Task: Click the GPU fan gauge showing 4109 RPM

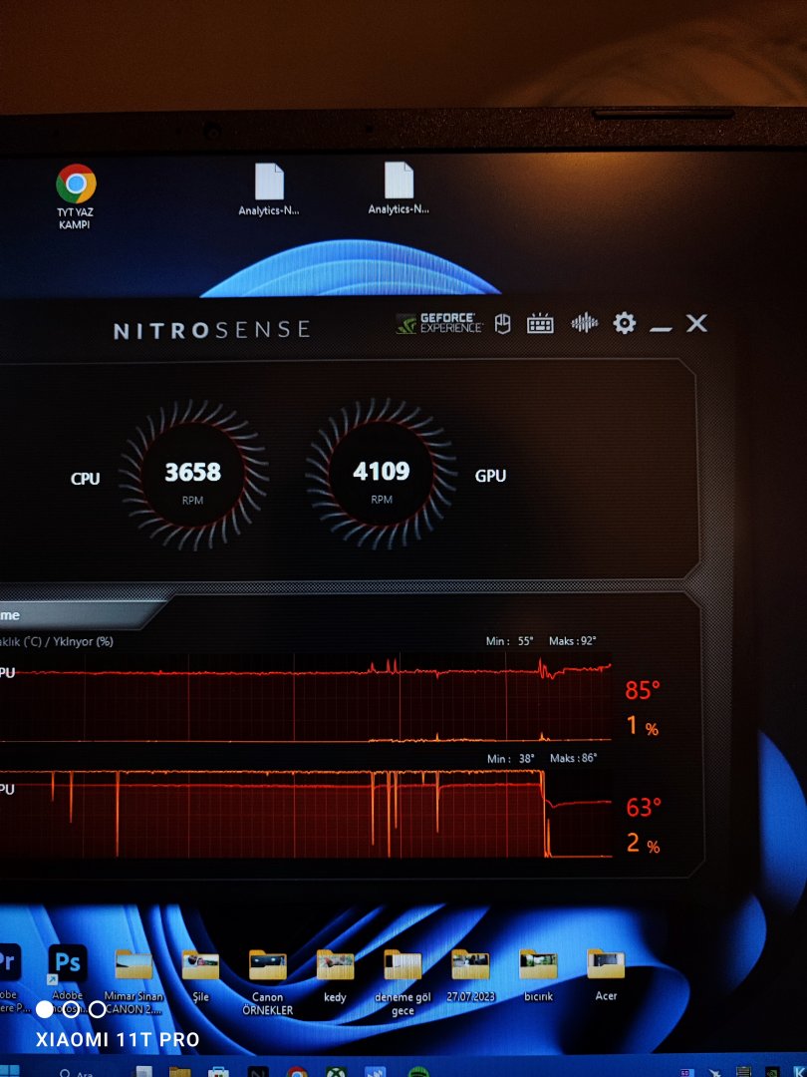Action: [x=382, y=474]
